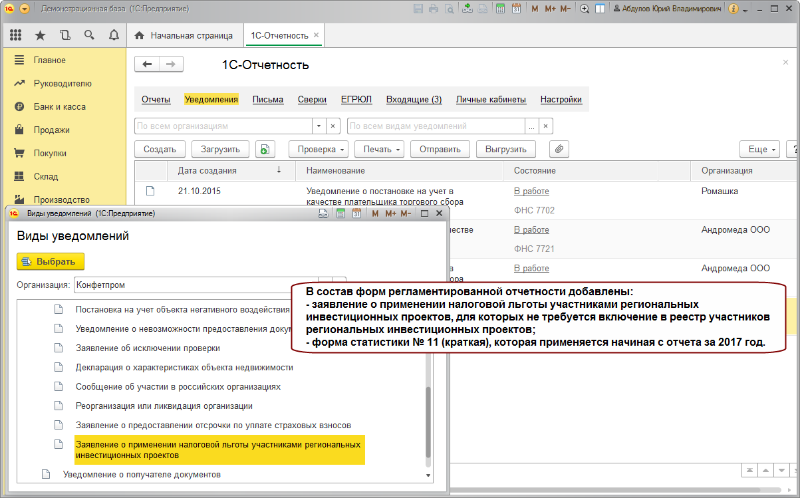Click the Search magnifier icon
This screenshot has height=498, width=800.
coord(89,35)
